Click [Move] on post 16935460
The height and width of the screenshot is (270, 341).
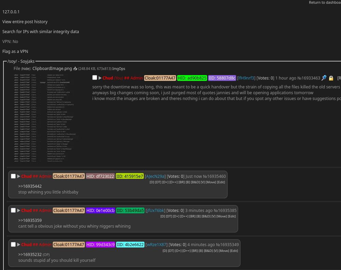tap(211, 182)
